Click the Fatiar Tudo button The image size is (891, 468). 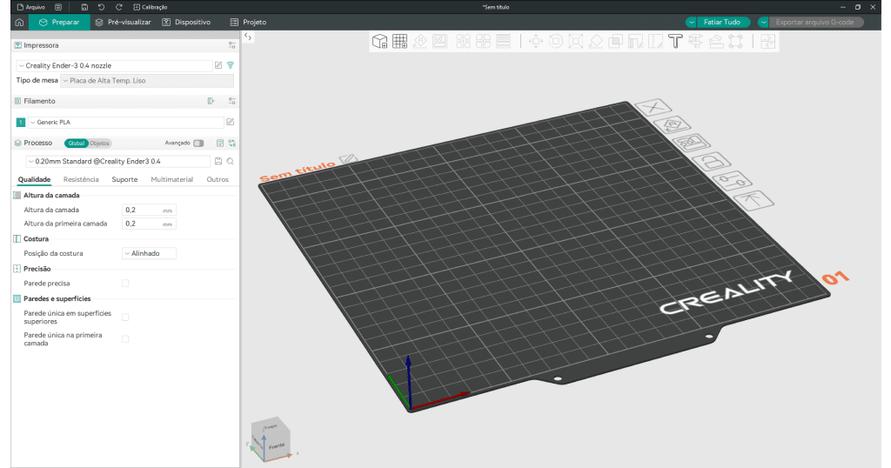coord(722,22)
